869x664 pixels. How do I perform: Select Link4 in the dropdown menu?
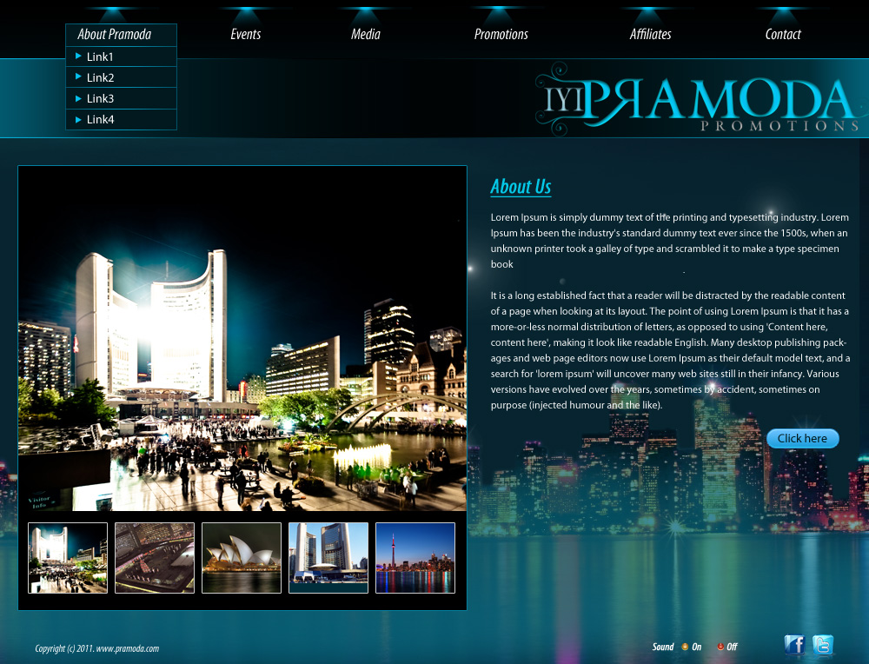pyautogui.click(x=121, y=120)
